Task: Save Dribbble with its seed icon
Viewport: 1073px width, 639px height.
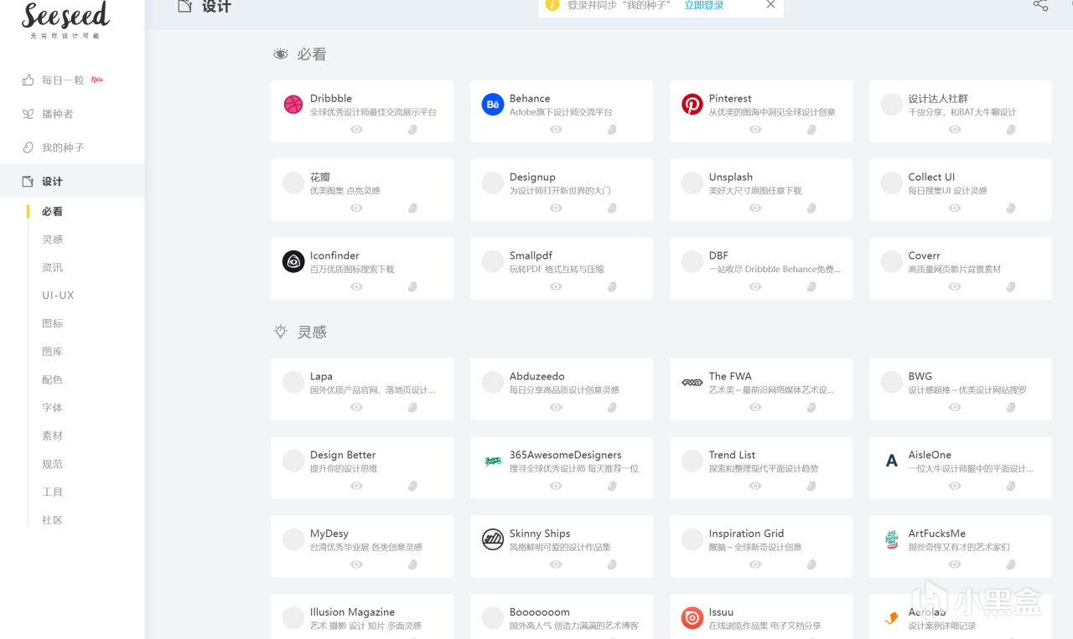Action: click(412, 129)
